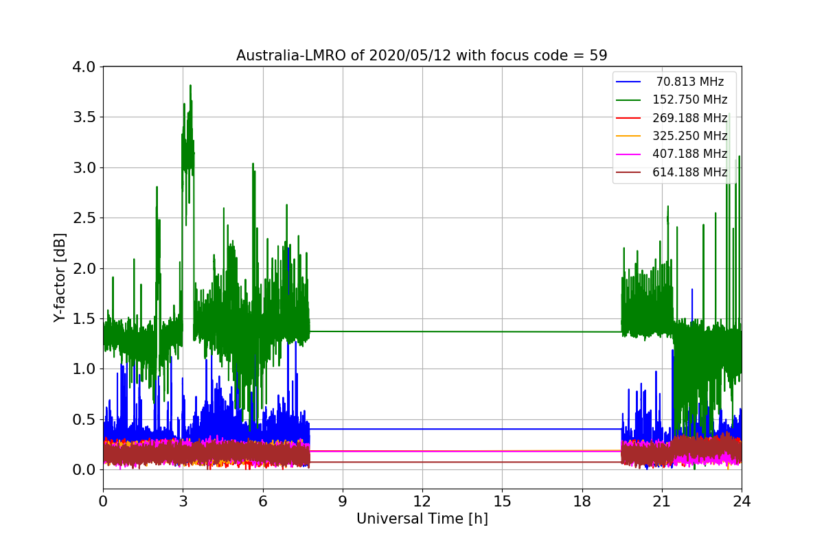The image size is (824, 549).
Task: Click the 'Universal Time [h]' x-axis label
Action: tap(422, 519)
